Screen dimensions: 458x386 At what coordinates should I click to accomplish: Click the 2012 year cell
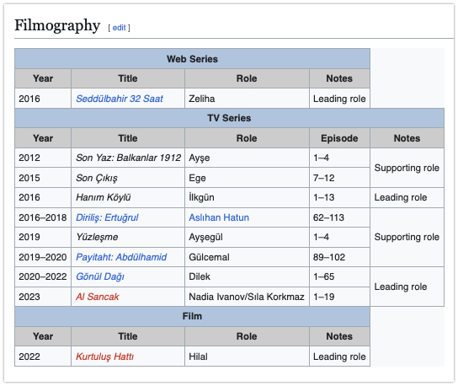click(43, 158)
